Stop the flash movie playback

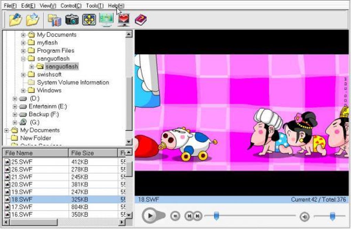175,216
